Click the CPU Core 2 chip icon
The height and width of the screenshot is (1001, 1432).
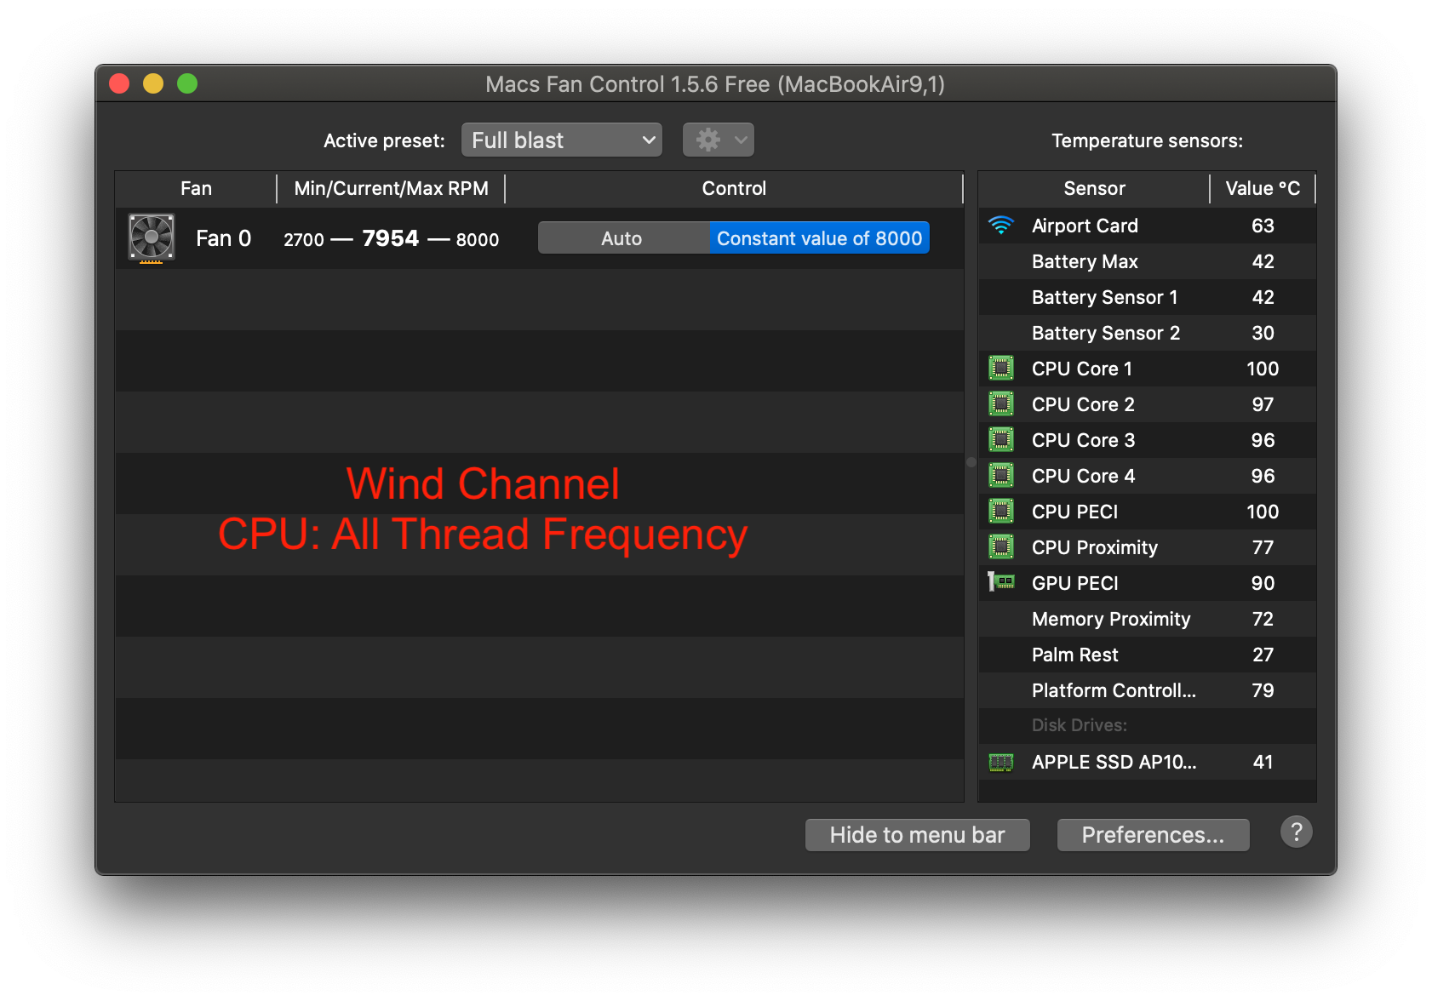pyautogui.click(x=1001, y=404)
